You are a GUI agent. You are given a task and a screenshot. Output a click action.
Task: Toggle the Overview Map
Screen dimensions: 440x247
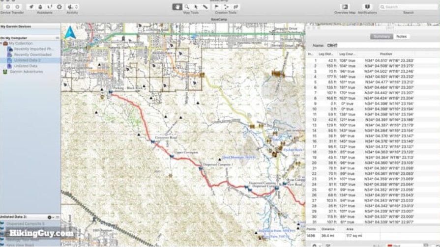(x=345, y=7)
